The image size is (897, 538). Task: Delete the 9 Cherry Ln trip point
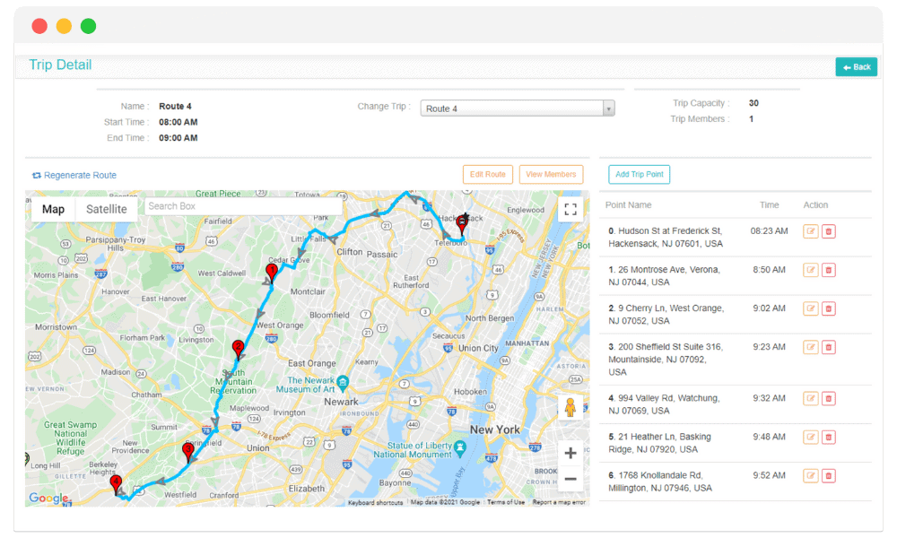(x=828, y=308)
